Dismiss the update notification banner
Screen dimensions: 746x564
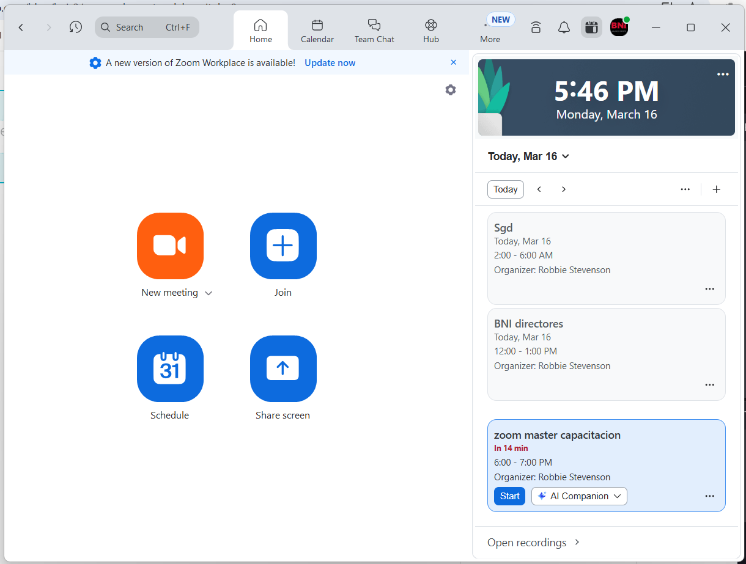coord(453,62)
